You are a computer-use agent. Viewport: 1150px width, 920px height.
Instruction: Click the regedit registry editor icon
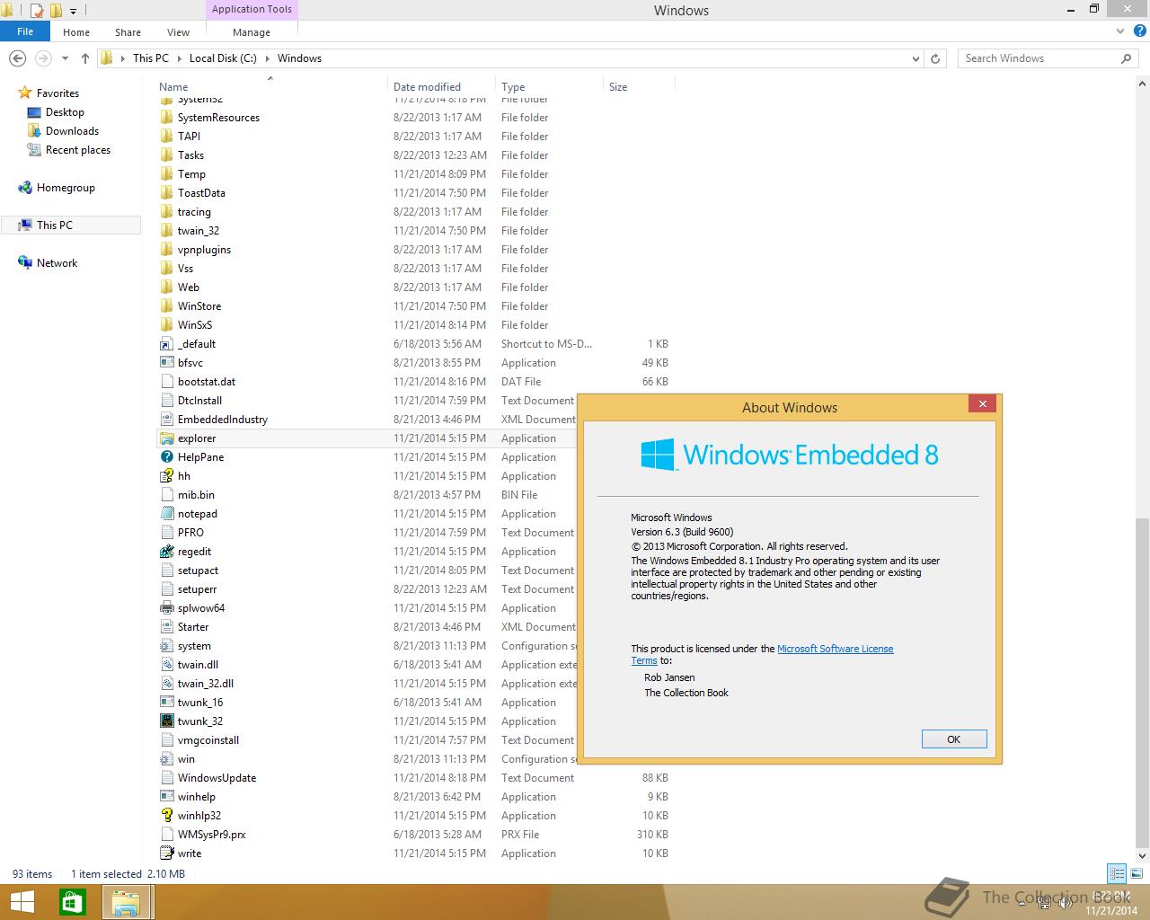click(x=166, y=552)
